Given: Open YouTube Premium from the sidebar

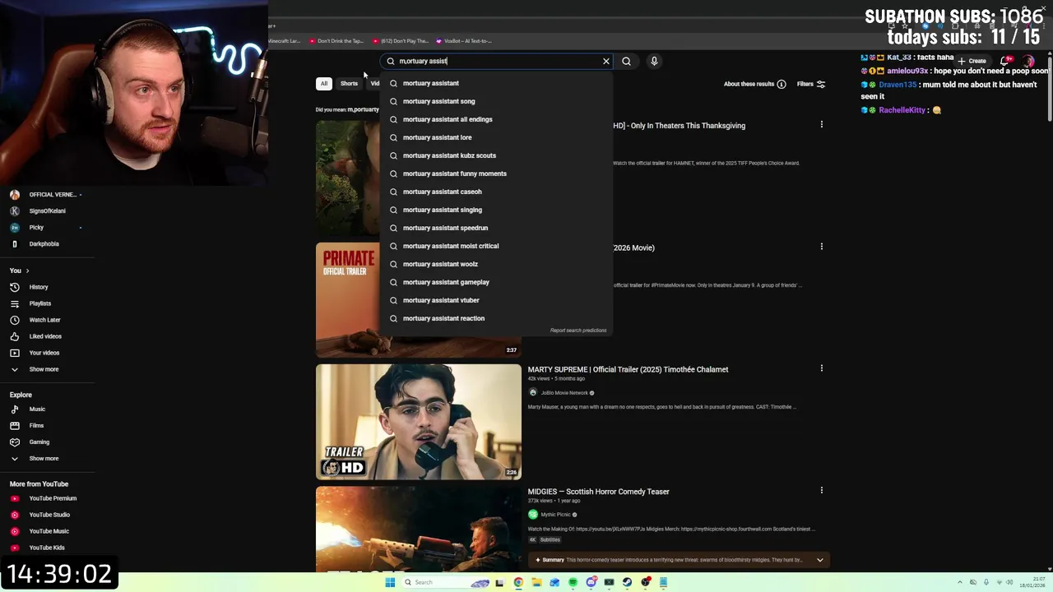Looking at the screenshot, I should [53, 498].
